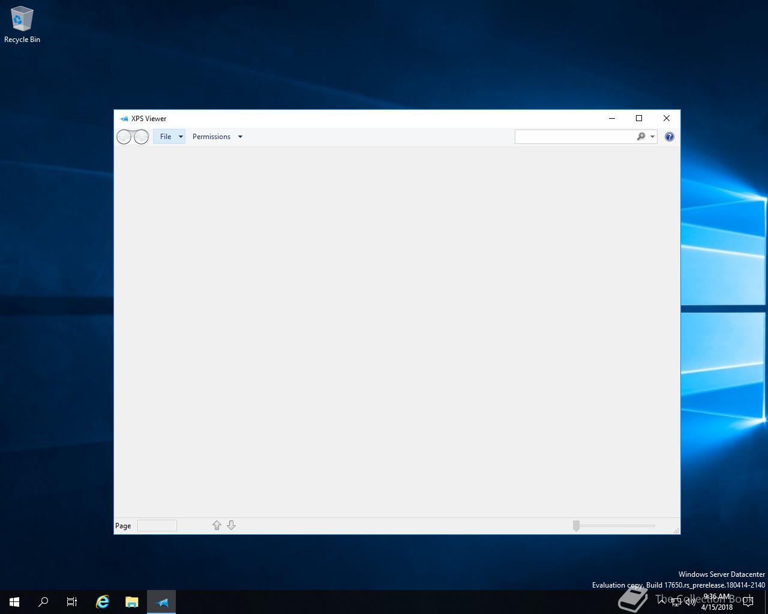Open taskbar search magnifier
This screenshot has height=614, width=768.
(43, 602)
